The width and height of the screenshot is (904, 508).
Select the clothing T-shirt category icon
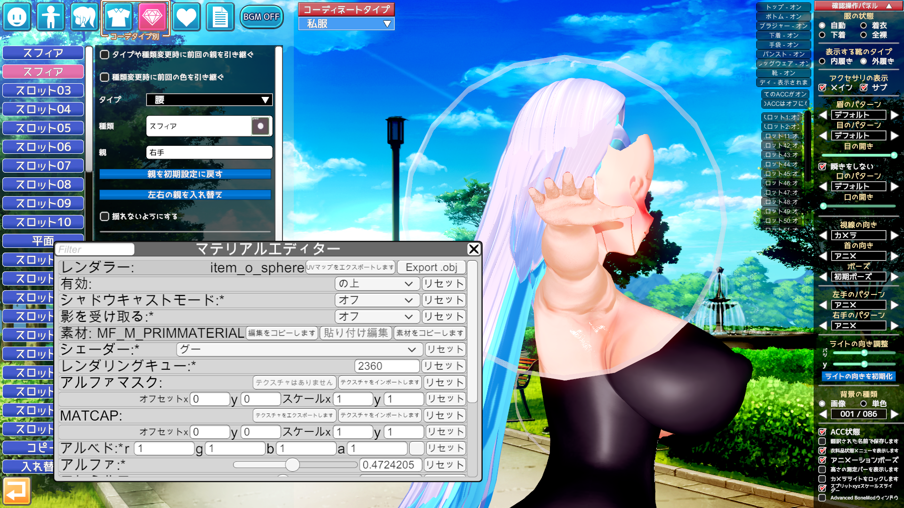118,17
